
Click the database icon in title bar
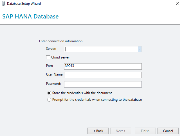click(3, 4)
